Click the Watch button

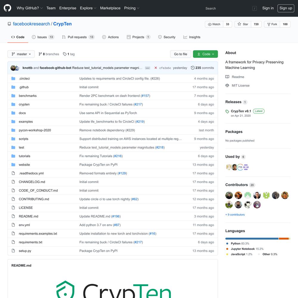214,24
